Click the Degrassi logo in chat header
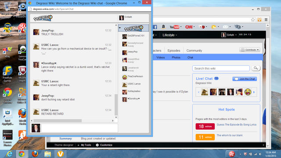Image resolution: width=281 pixels, height=158 pixels. pyautogui.click(x=43, y=18)
